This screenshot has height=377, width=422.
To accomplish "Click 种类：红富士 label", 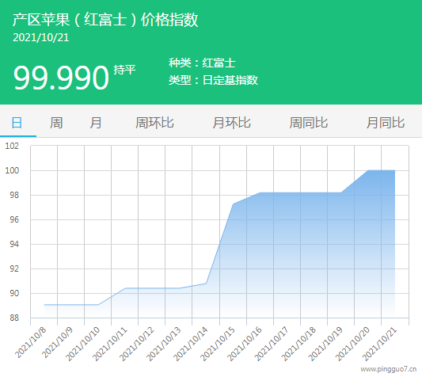I will (202, 63).
